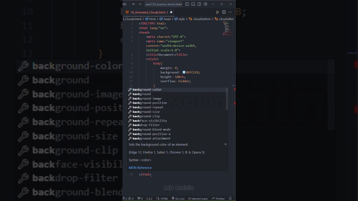Open the .cloud:after breadcrumb
Image resolution: width=358 pixels, height=201 pixels.
(x=224, y=19)
